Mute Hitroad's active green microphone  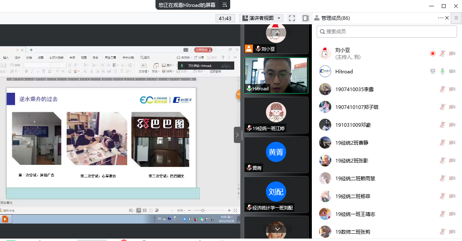[x=443, y=71]
